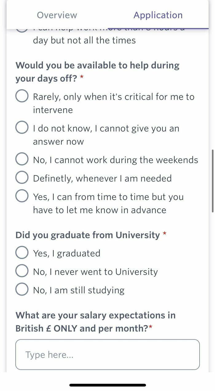This screenshot has width=215, height=391.
Task: Select 'No, I am still studying'
Action: [22, 289]
